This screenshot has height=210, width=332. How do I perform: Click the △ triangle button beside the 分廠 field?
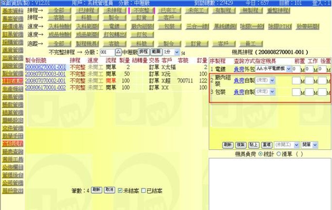(x=119, y=52)
